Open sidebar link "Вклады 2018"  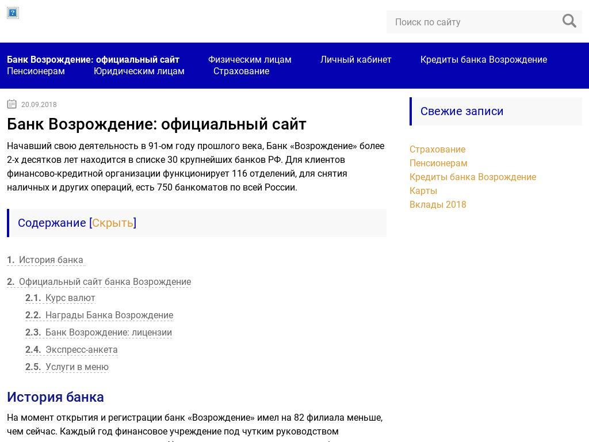pos(438,204)
